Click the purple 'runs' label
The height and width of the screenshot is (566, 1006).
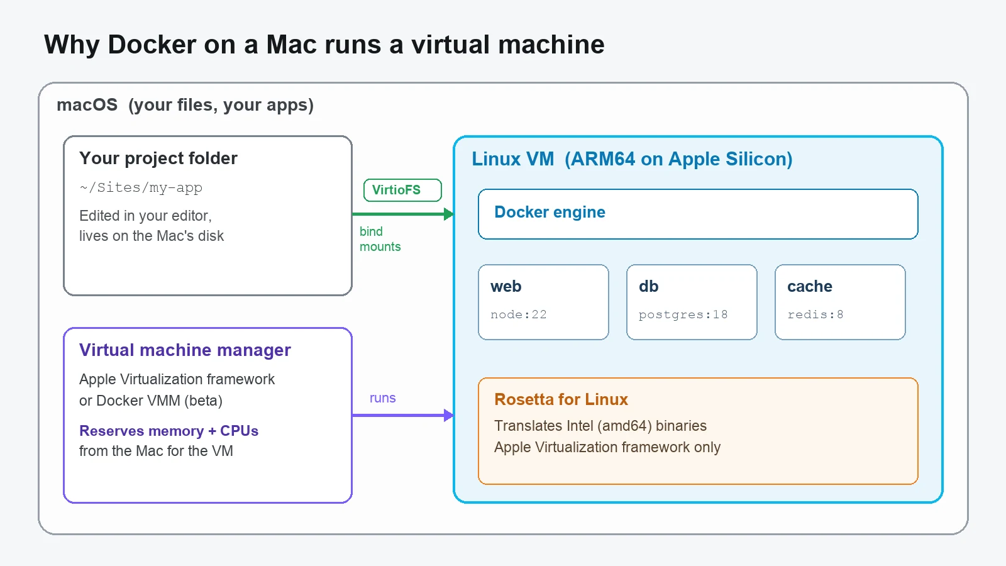tap(382, 398)
